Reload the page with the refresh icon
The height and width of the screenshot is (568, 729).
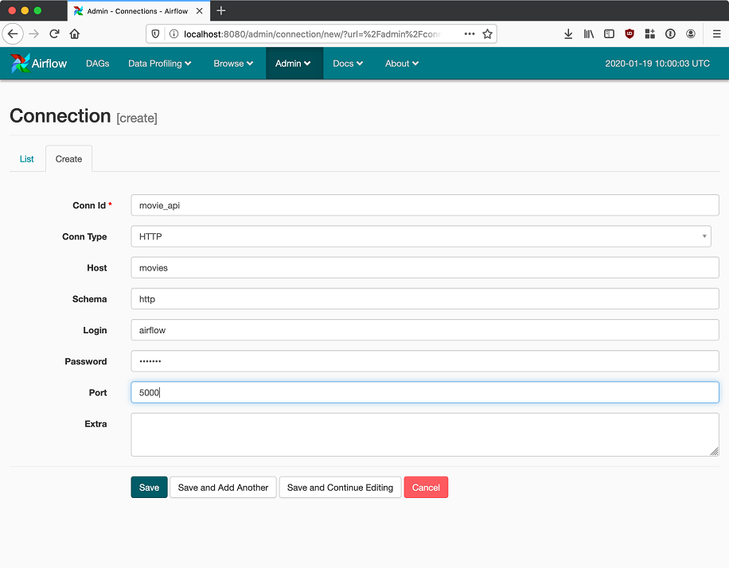click(54, 34)
